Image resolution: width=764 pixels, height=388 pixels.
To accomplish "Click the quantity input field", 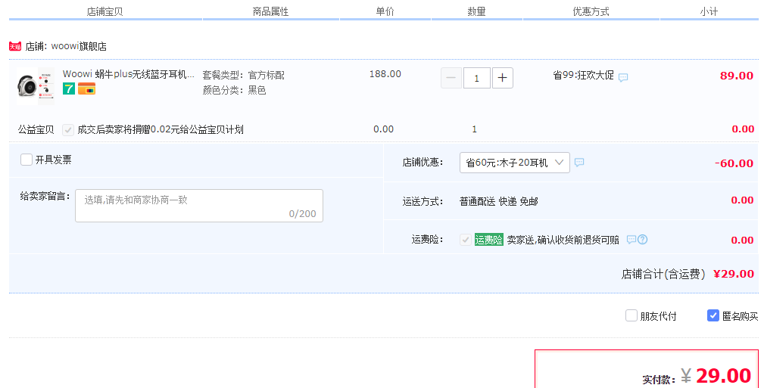I will tap(476, 78).
